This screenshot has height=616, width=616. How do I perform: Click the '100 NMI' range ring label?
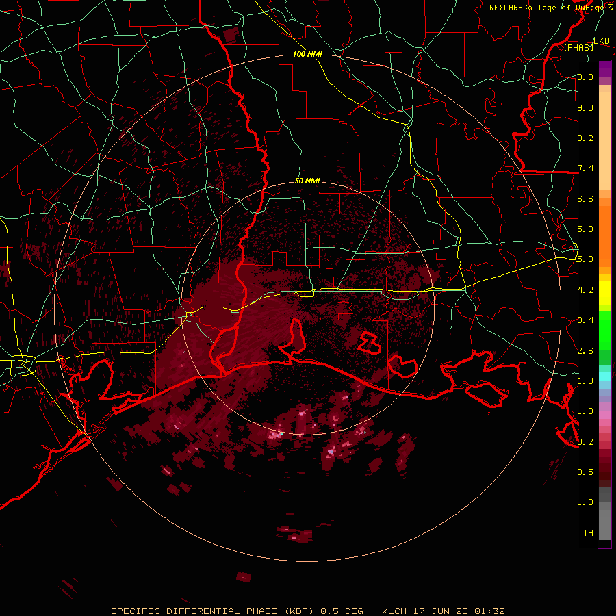pyautogui.click(x=307, y=54)
